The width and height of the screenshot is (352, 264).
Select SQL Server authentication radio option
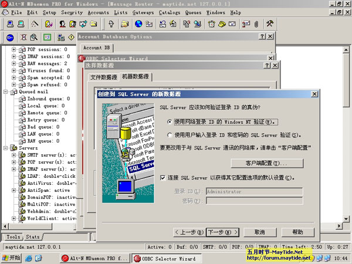[x=170, y=134]
